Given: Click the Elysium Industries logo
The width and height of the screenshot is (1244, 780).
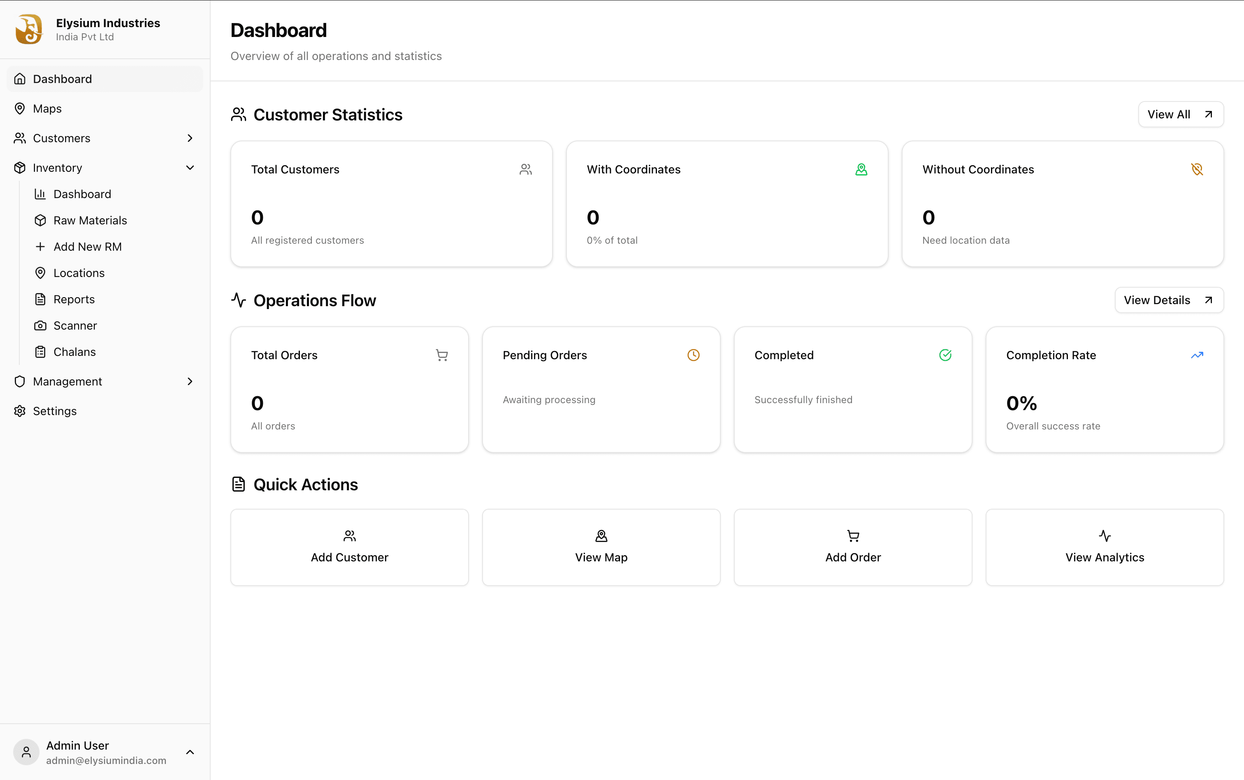Looking at the screenshot, I should pyautogui.click(x=29, y=29).
